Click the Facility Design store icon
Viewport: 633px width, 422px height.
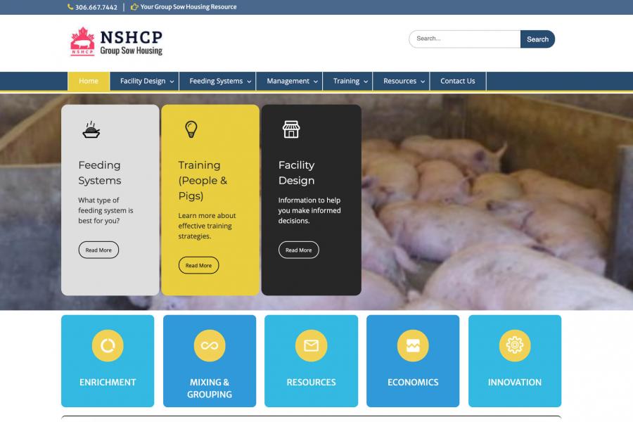[290, 129]
